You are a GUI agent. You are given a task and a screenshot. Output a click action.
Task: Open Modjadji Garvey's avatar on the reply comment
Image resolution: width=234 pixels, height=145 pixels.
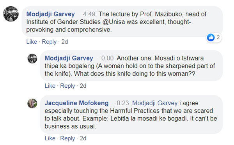pyautogui.click(x=32, y=58)
